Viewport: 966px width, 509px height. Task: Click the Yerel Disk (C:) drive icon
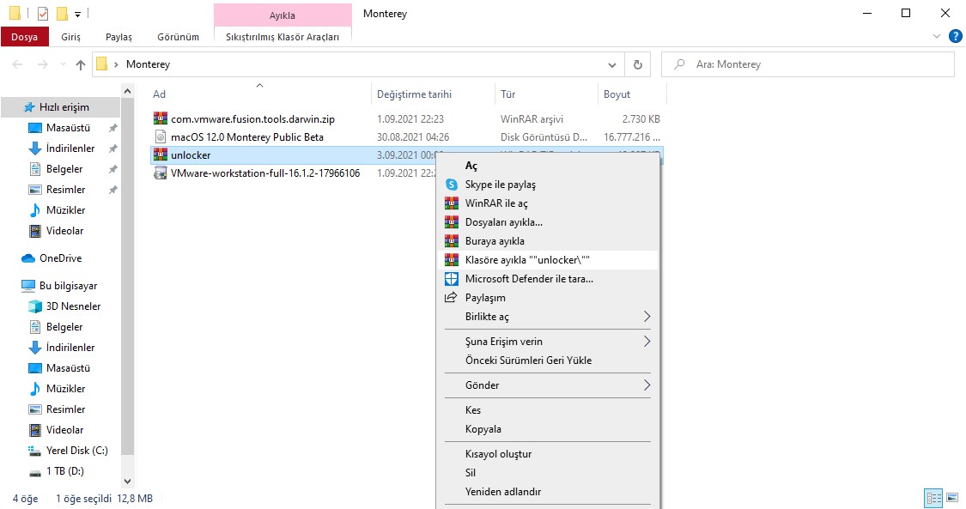tap(35, 451)
